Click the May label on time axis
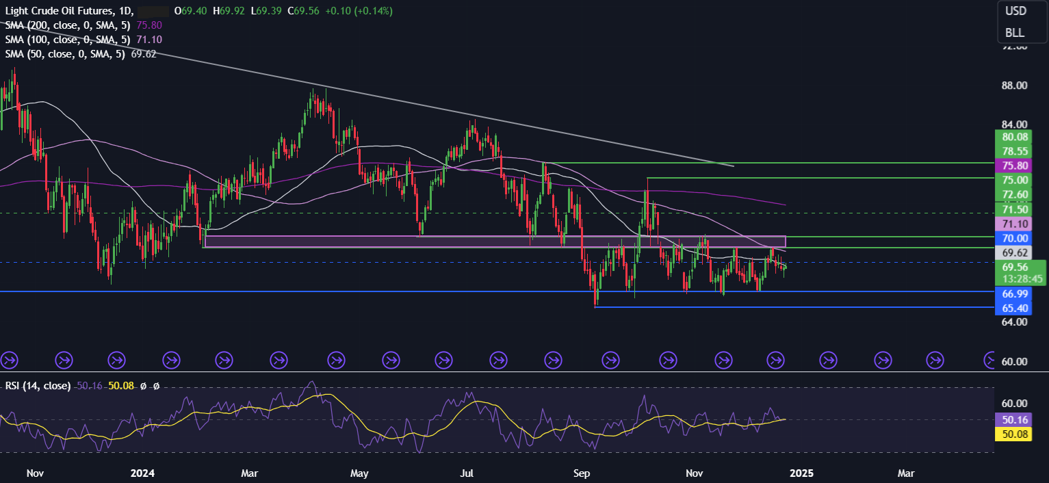This screenshot has width=1049, height=483. (359, 473)
